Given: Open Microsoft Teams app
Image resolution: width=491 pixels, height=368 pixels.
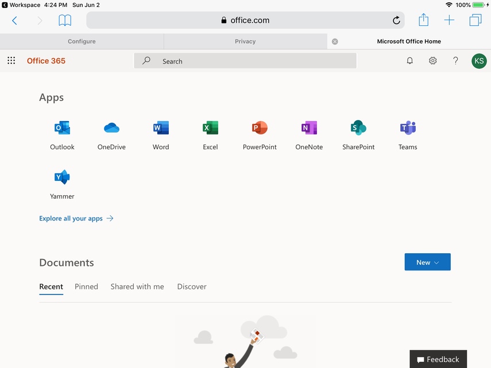Looking at the screenshot, I should 408,129.
